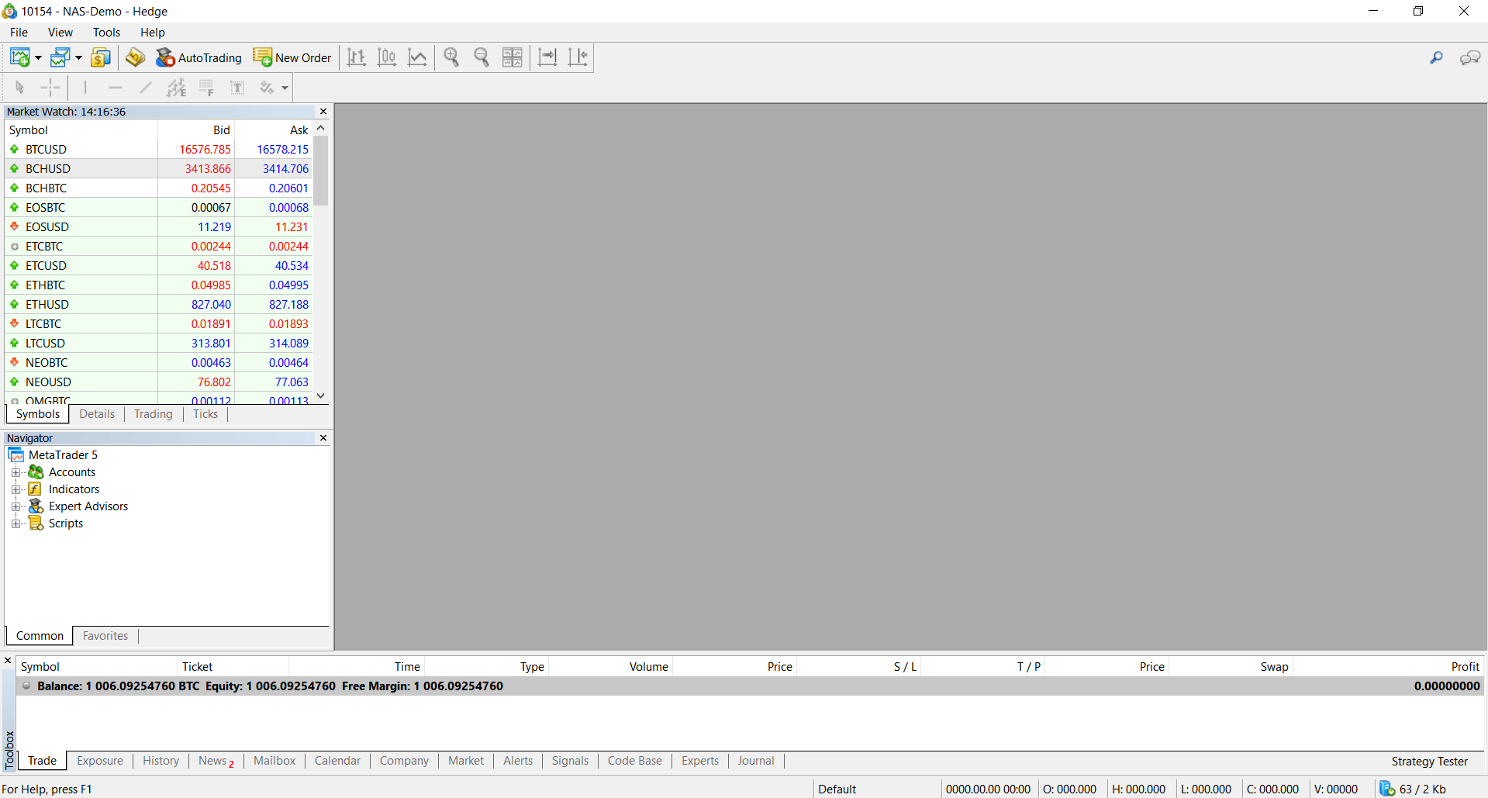Switch to Line Chart view
This screenshot has height=798, width=1488.
417,57
